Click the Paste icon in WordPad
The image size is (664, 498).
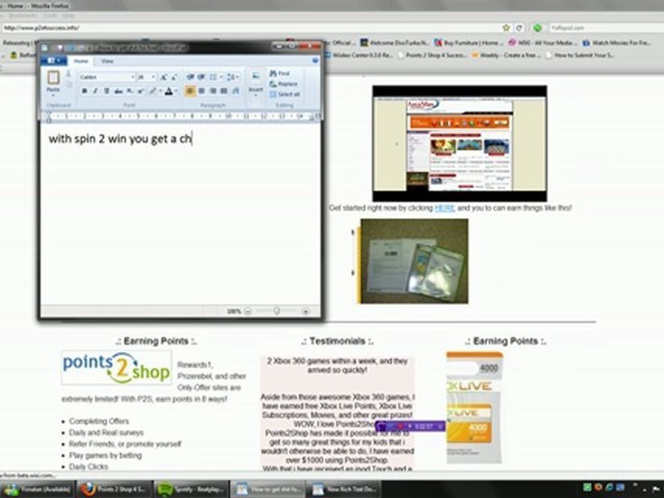(53, 78)
